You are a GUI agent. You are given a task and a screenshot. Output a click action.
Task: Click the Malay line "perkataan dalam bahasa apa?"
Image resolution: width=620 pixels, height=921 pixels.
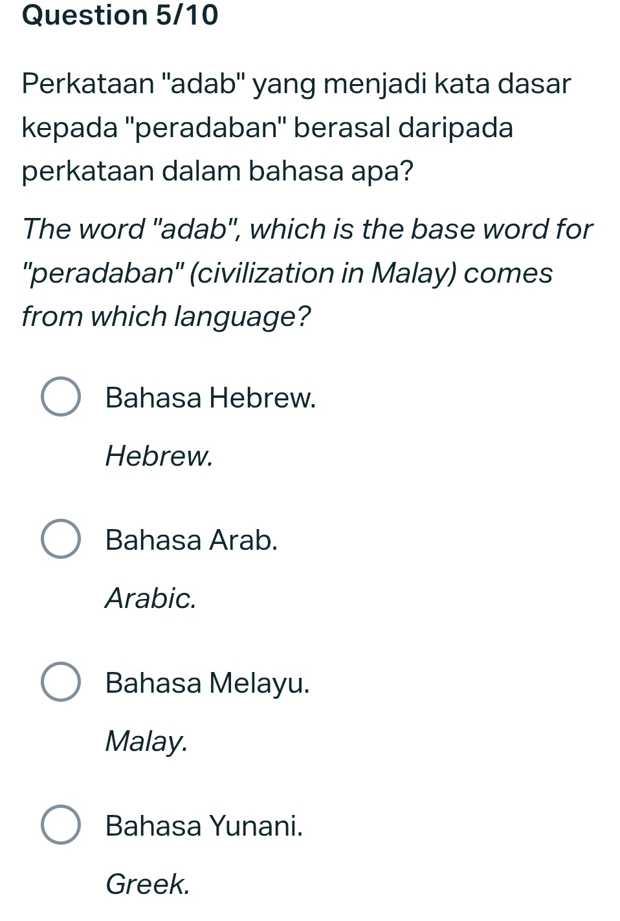pyautogui.click(x=217, y=171)
